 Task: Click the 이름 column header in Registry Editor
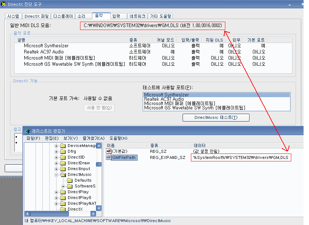point(126,146)
